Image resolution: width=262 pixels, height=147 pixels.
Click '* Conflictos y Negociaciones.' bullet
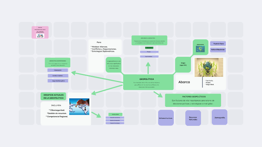click(x=103, y=49)
